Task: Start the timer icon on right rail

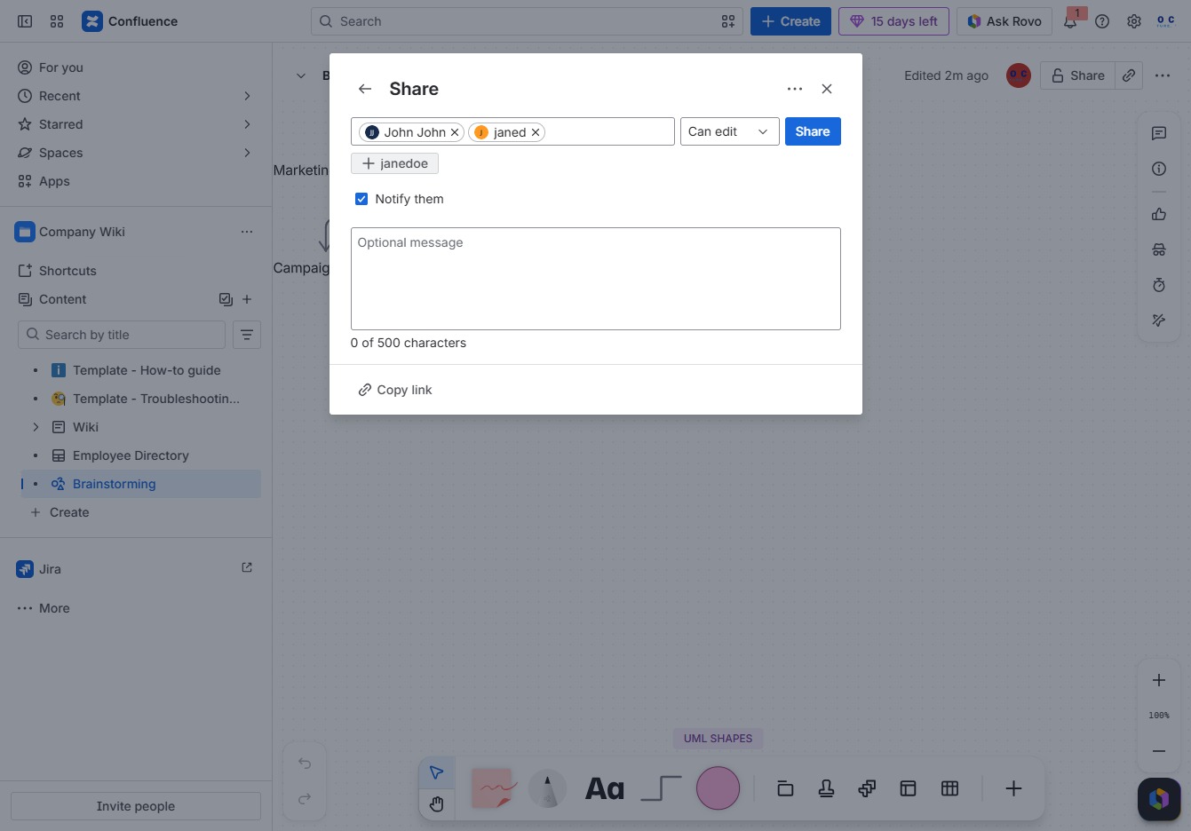Action: point(1159,285)
